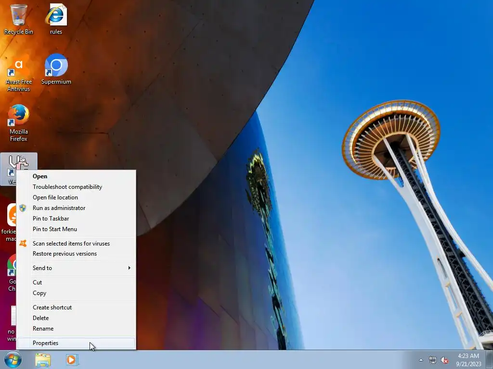Choose Copy from the context menu
493x369 pixels.
click(76, 293)
